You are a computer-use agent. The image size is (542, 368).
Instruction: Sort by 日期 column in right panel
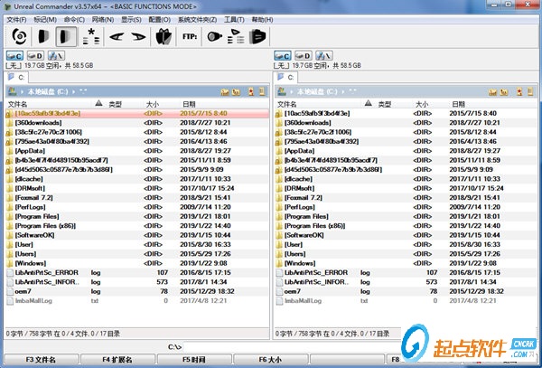click(458, 104)
